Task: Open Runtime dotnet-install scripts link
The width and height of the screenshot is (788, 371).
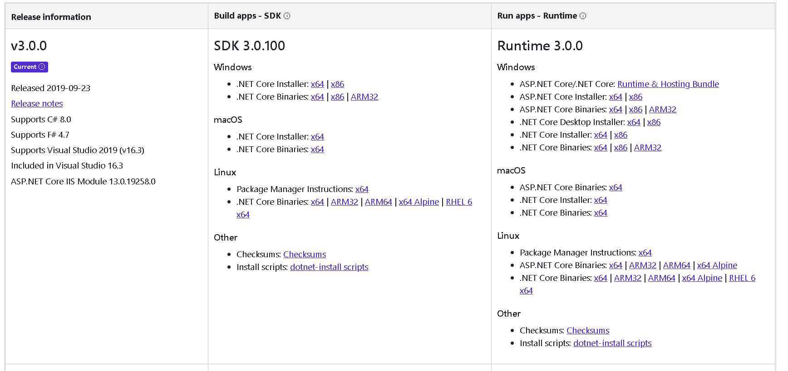Action: tap(612, 343)
